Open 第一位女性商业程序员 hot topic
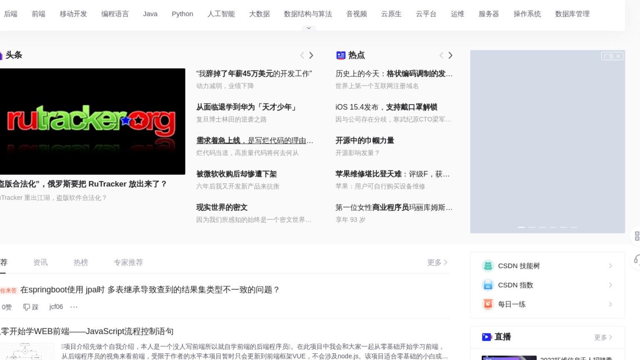Image resolution: width=640 pixels, height=360 pixels. click(394, 207)
